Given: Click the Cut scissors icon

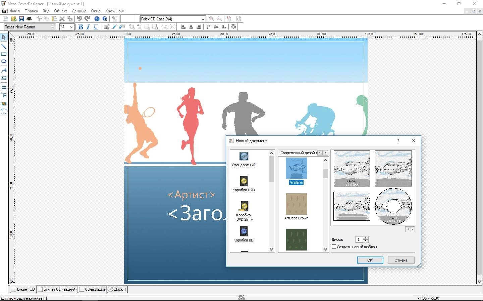Looking at the screenshot, I should click(39, 19).
